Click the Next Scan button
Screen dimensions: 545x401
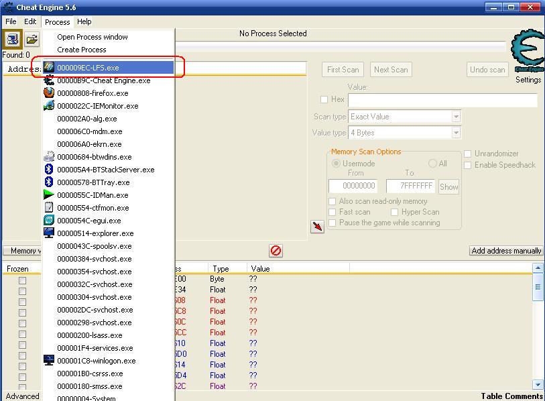tap(391, 70)
